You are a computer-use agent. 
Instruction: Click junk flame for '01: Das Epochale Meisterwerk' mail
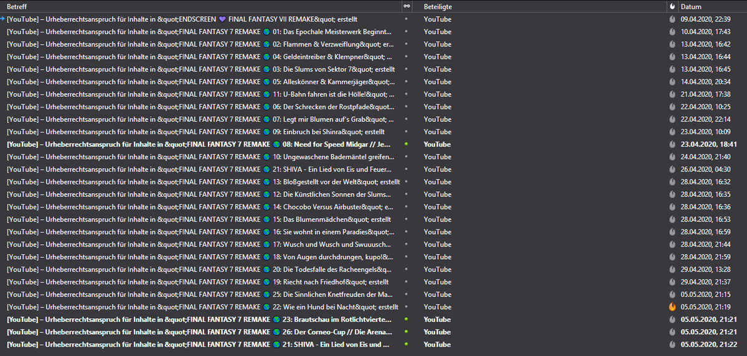point(672,32)
